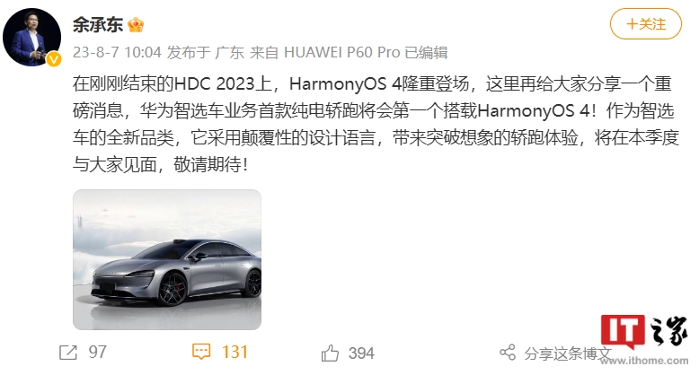Like the post with thumbs-up icon

click(330, 353)
